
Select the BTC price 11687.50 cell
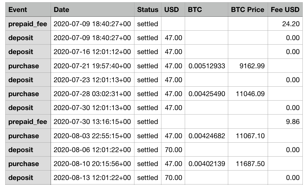(248, 164)
